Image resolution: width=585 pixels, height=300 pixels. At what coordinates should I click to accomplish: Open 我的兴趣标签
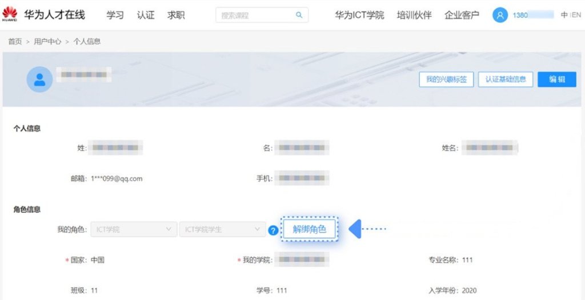pos(446,79)
